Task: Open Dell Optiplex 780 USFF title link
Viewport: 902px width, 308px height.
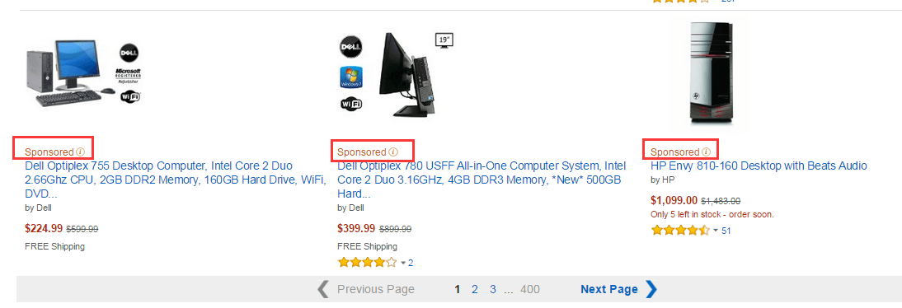Action: tap(482, 180)
